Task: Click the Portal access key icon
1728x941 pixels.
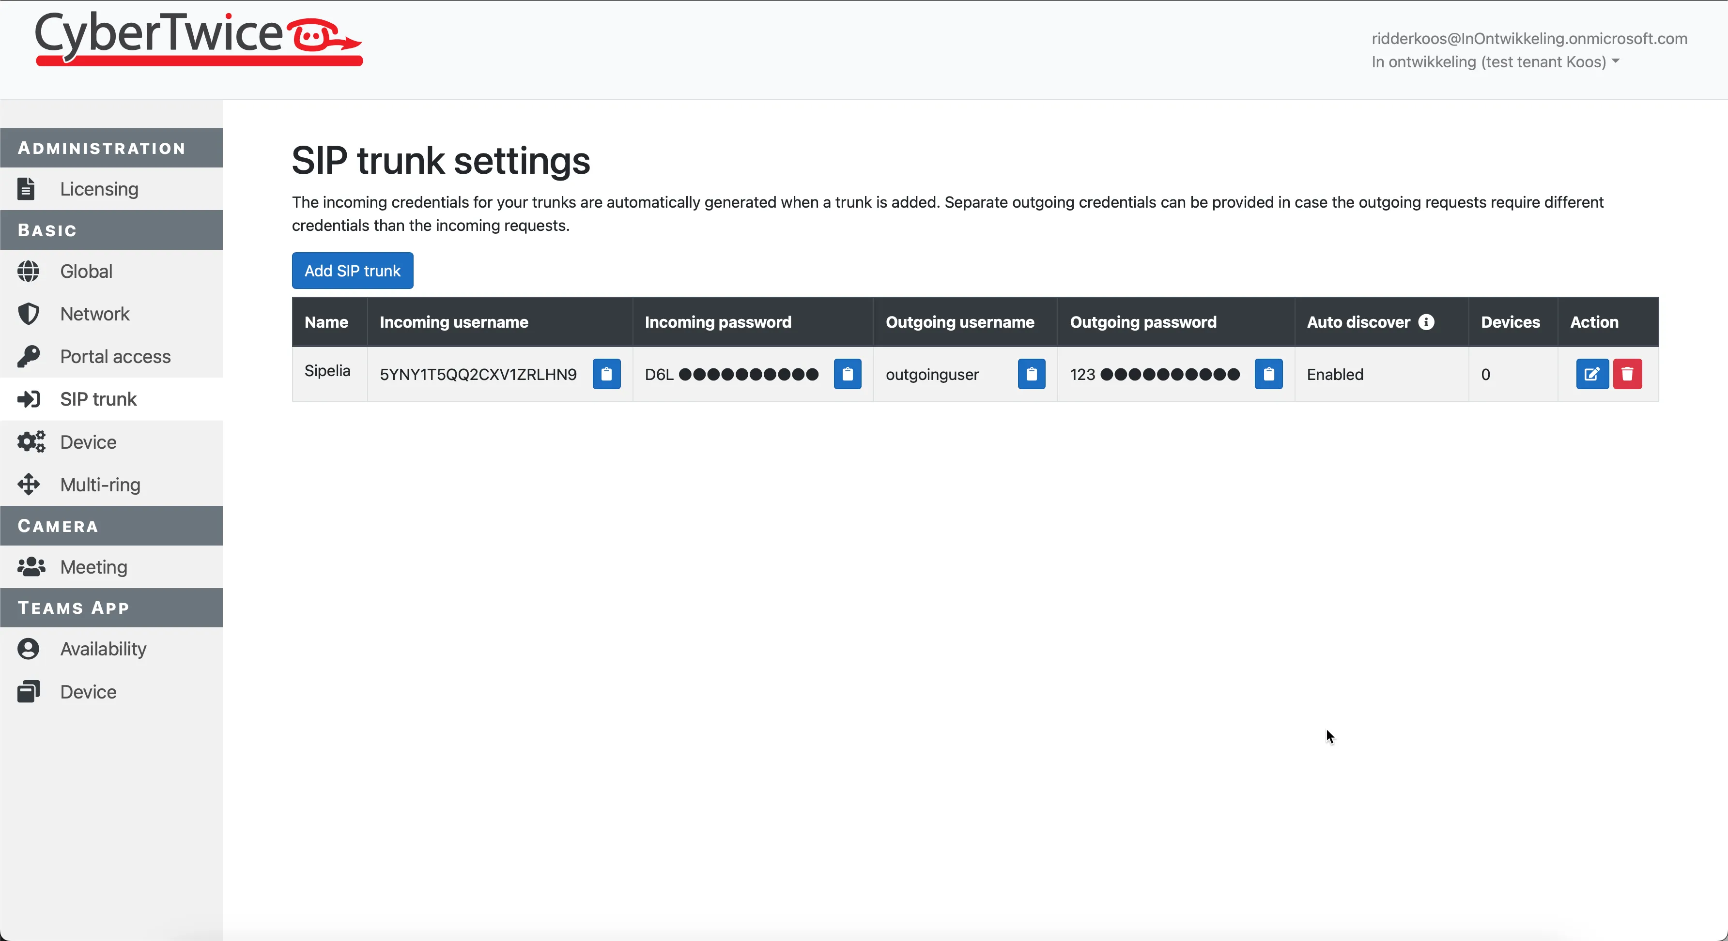Action: pyautogui.click(x=28, y=357)
